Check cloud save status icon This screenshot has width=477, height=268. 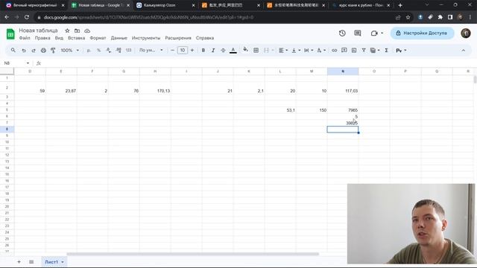[87, 31]
